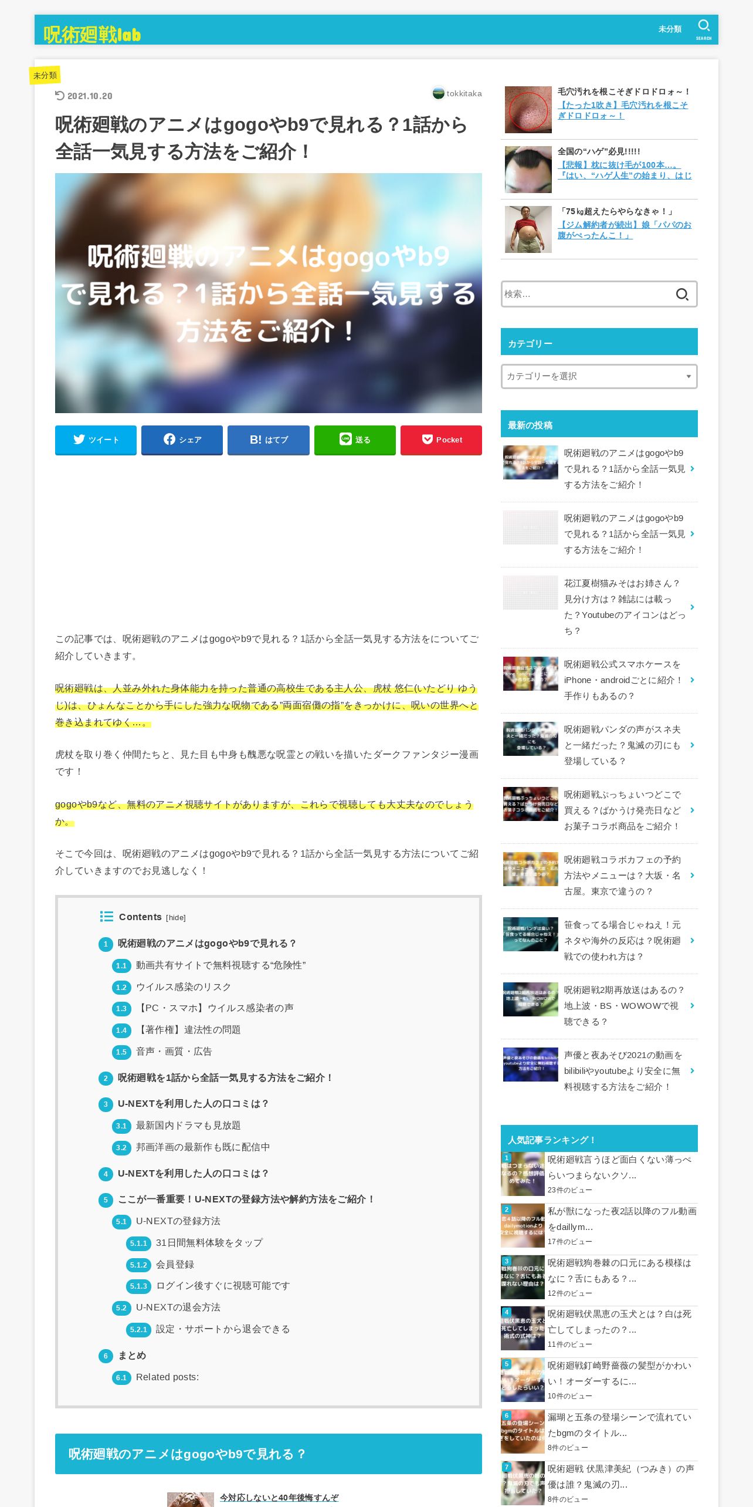Hide the Contents table via [hide]
The height and width of the screenshot is (1507, 753).
(x=175, y=917)
